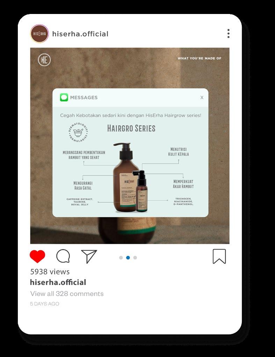Click the green Messages app icon
The height and width of the screenshot is (357, 275).
(x=64, y=97)
